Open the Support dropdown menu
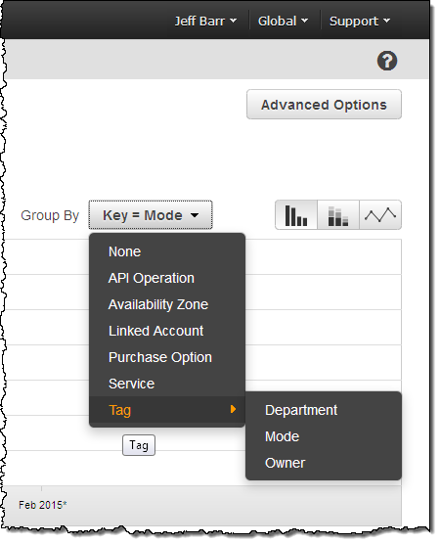441x544 pixels. click(360, 22)
